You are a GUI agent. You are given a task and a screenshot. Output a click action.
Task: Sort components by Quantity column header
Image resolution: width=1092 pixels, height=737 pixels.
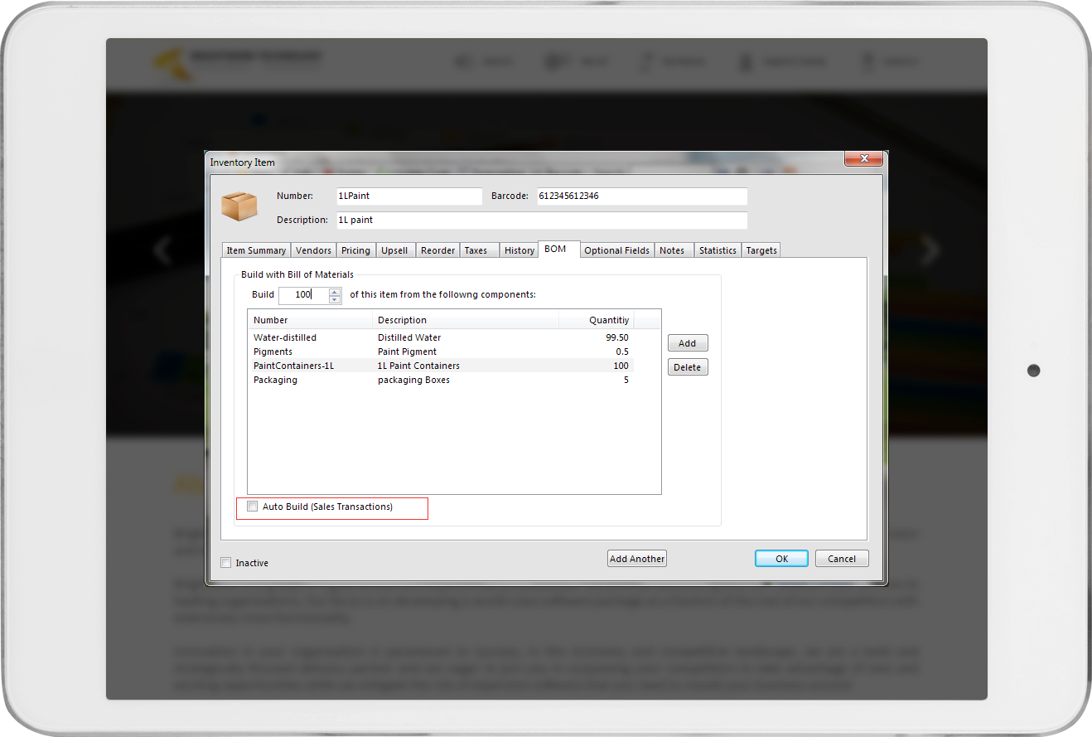pyautogui.click(x=608, y=320)
